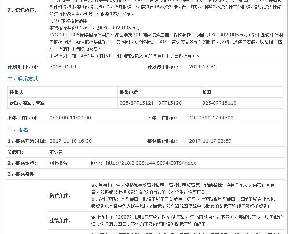This screenshot has height=234, width=290.
Task: Click the planned completion date 2021-12-31
Action: 203,67
